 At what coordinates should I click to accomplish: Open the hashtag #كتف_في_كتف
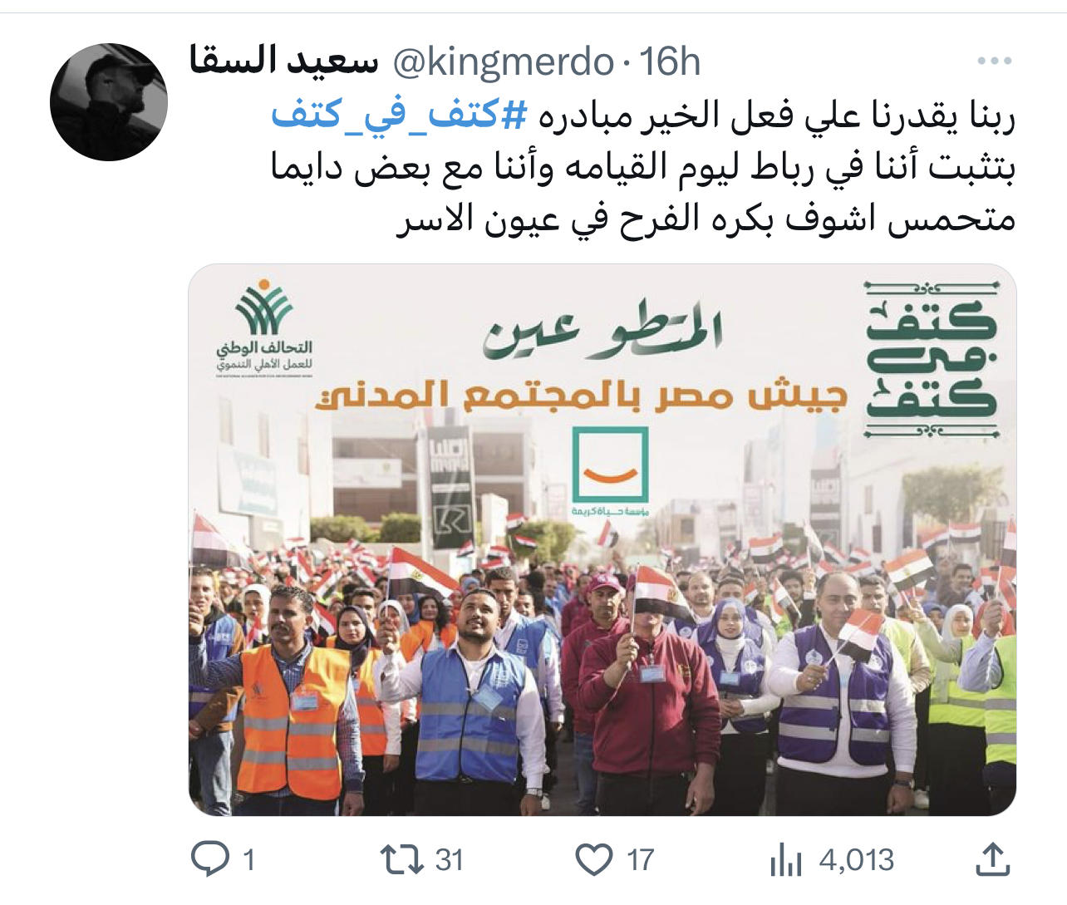[x=400, y=116]
